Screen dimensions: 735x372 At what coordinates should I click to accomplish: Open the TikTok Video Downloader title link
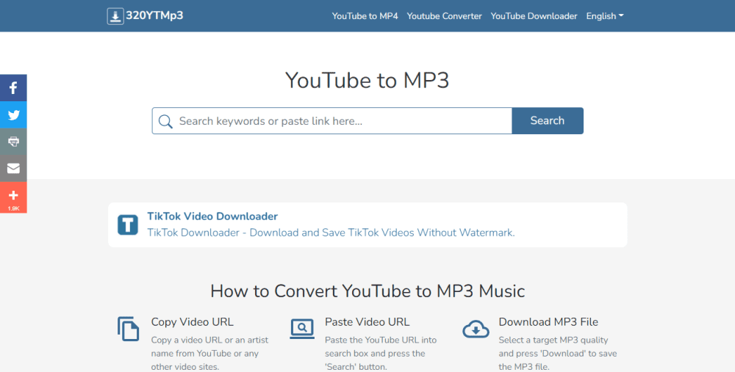tap(212, 216)
